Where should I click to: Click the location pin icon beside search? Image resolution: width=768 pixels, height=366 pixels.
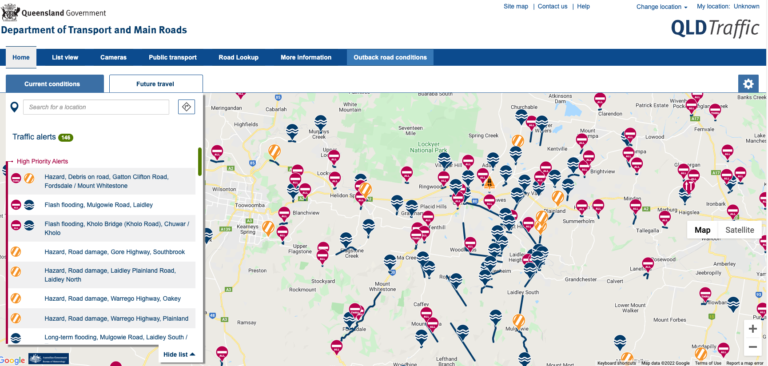[15, 107]
